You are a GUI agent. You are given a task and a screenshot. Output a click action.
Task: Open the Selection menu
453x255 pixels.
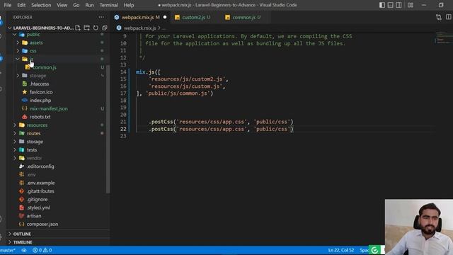[41, 5]
